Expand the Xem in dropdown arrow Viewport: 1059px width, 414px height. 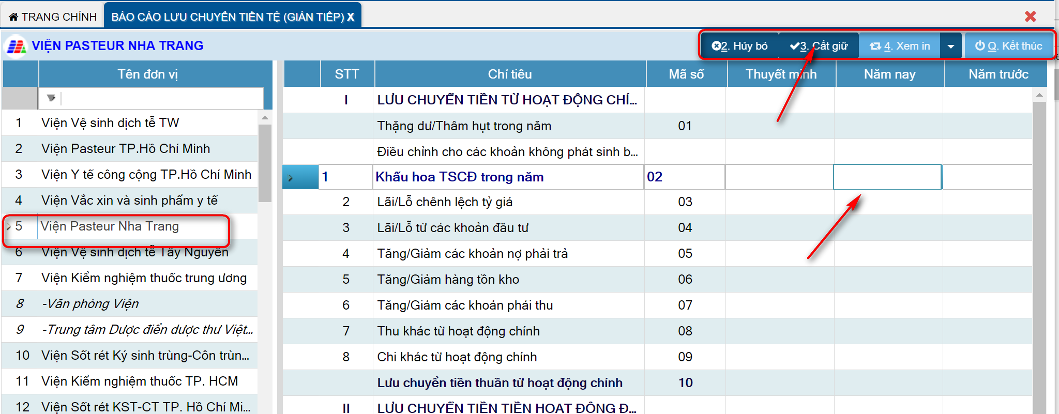tap(950, 47)
